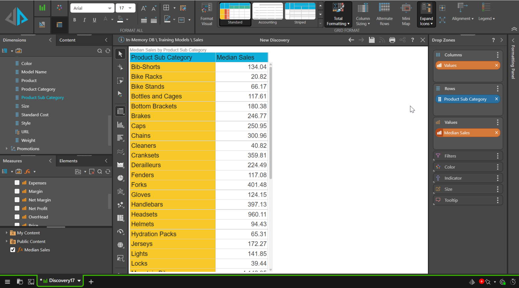Check the Expenses measure checkbox
519x288 pixels.
pyautogui.click(x=17, y=183)
